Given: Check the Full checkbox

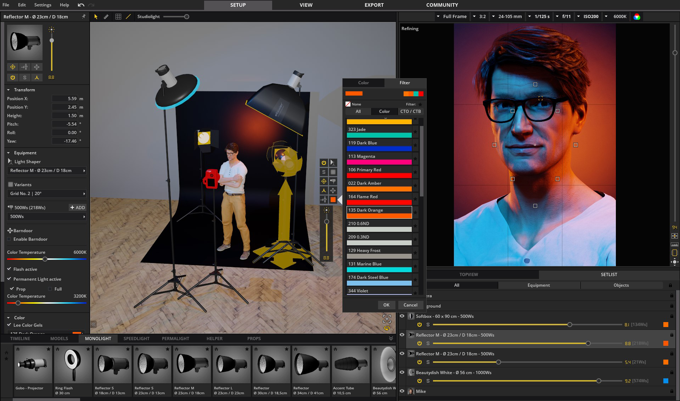Looking at the screenshot, I should click(x=50, y=289).
